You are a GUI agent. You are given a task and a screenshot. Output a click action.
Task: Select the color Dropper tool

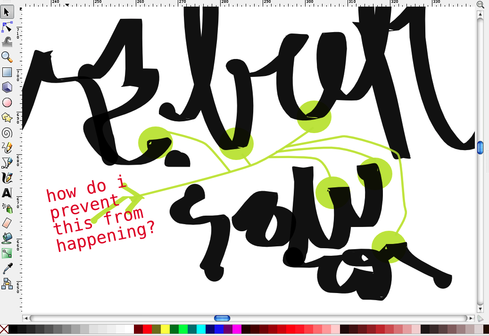[7, 268]
